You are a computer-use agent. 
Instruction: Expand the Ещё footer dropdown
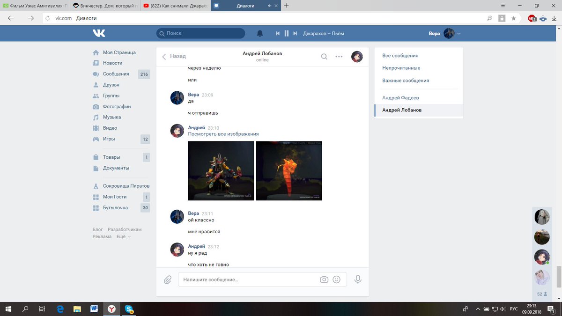(124, 236)
